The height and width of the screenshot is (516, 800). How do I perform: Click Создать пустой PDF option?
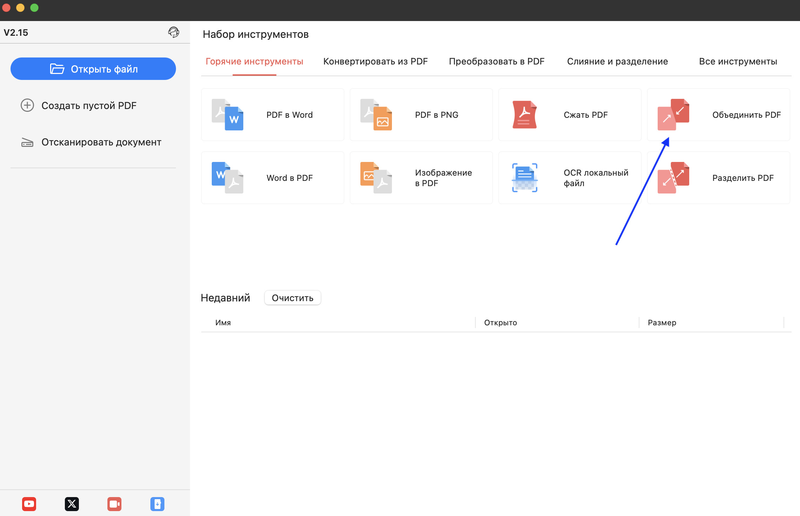tap(89, 106)
